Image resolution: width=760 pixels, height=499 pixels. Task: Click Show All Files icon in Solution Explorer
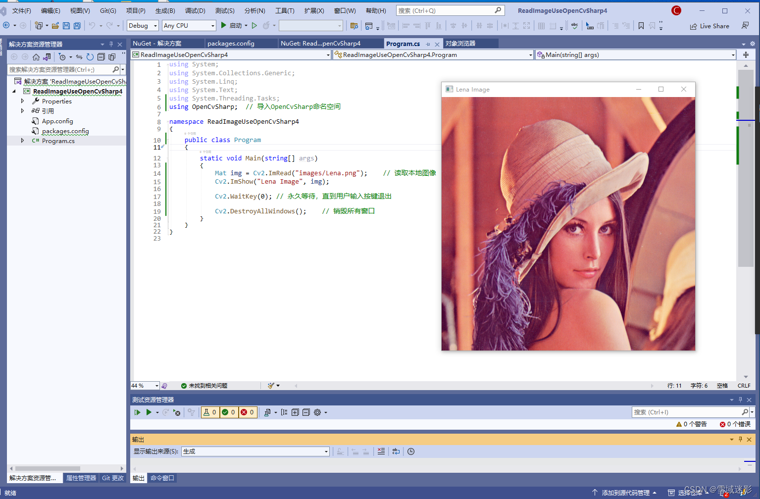pos(112,57)
